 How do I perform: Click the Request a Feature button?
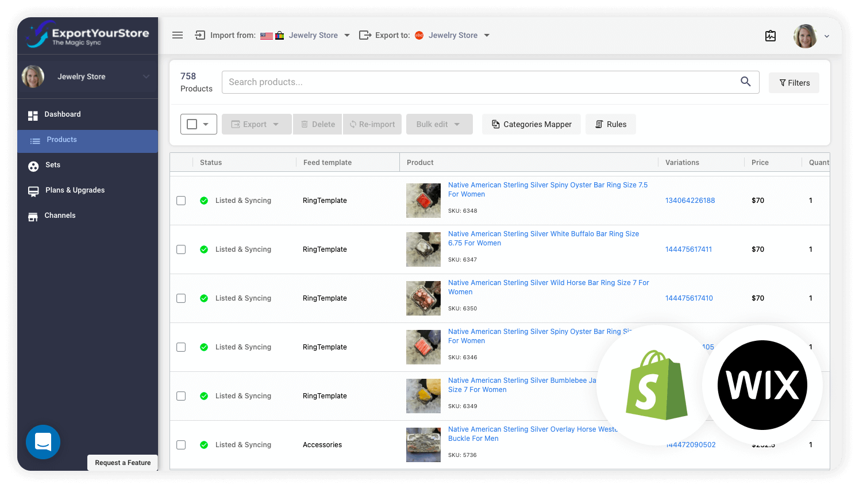(x=122, y=463)
